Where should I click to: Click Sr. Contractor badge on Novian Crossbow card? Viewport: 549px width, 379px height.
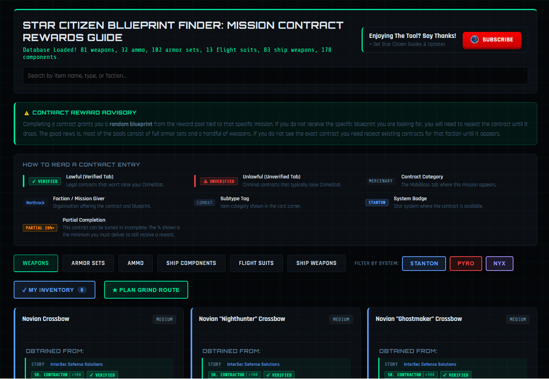click(58, 375)
